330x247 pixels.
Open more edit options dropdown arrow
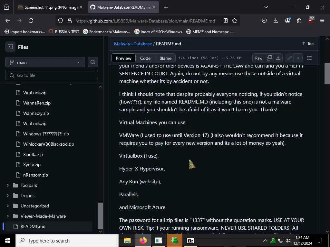tap(298, 58)
